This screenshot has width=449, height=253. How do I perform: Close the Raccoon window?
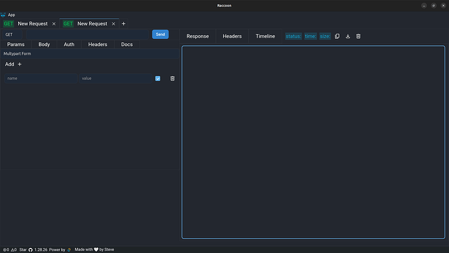coord(443,6)
